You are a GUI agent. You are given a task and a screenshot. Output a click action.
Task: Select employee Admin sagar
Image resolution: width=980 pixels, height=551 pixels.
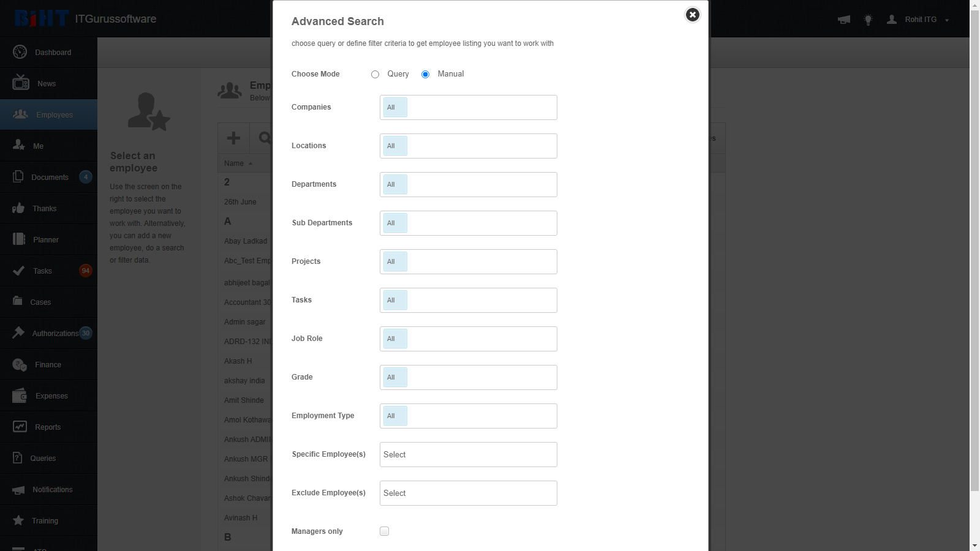point(245,322)
